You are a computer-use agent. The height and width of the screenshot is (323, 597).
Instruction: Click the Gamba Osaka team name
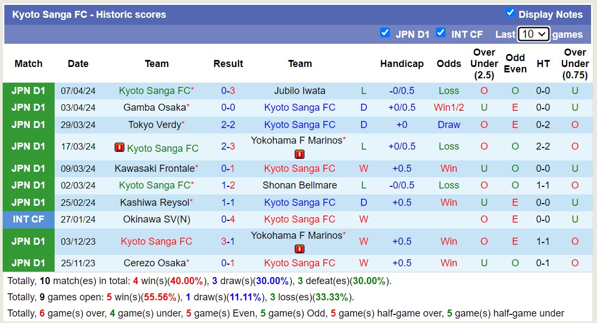(154, 107)
